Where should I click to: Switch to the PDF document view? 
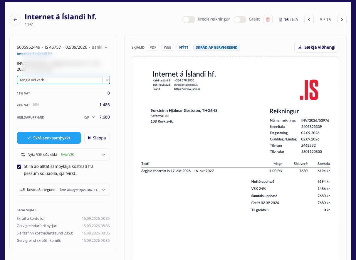coord(153,47)
